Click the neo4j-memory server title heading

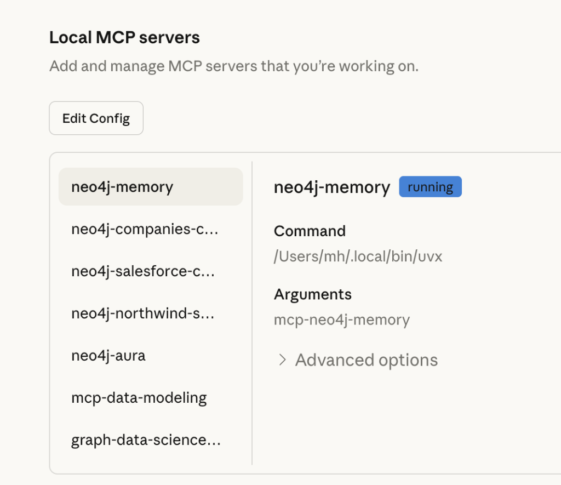click(331, 187)
